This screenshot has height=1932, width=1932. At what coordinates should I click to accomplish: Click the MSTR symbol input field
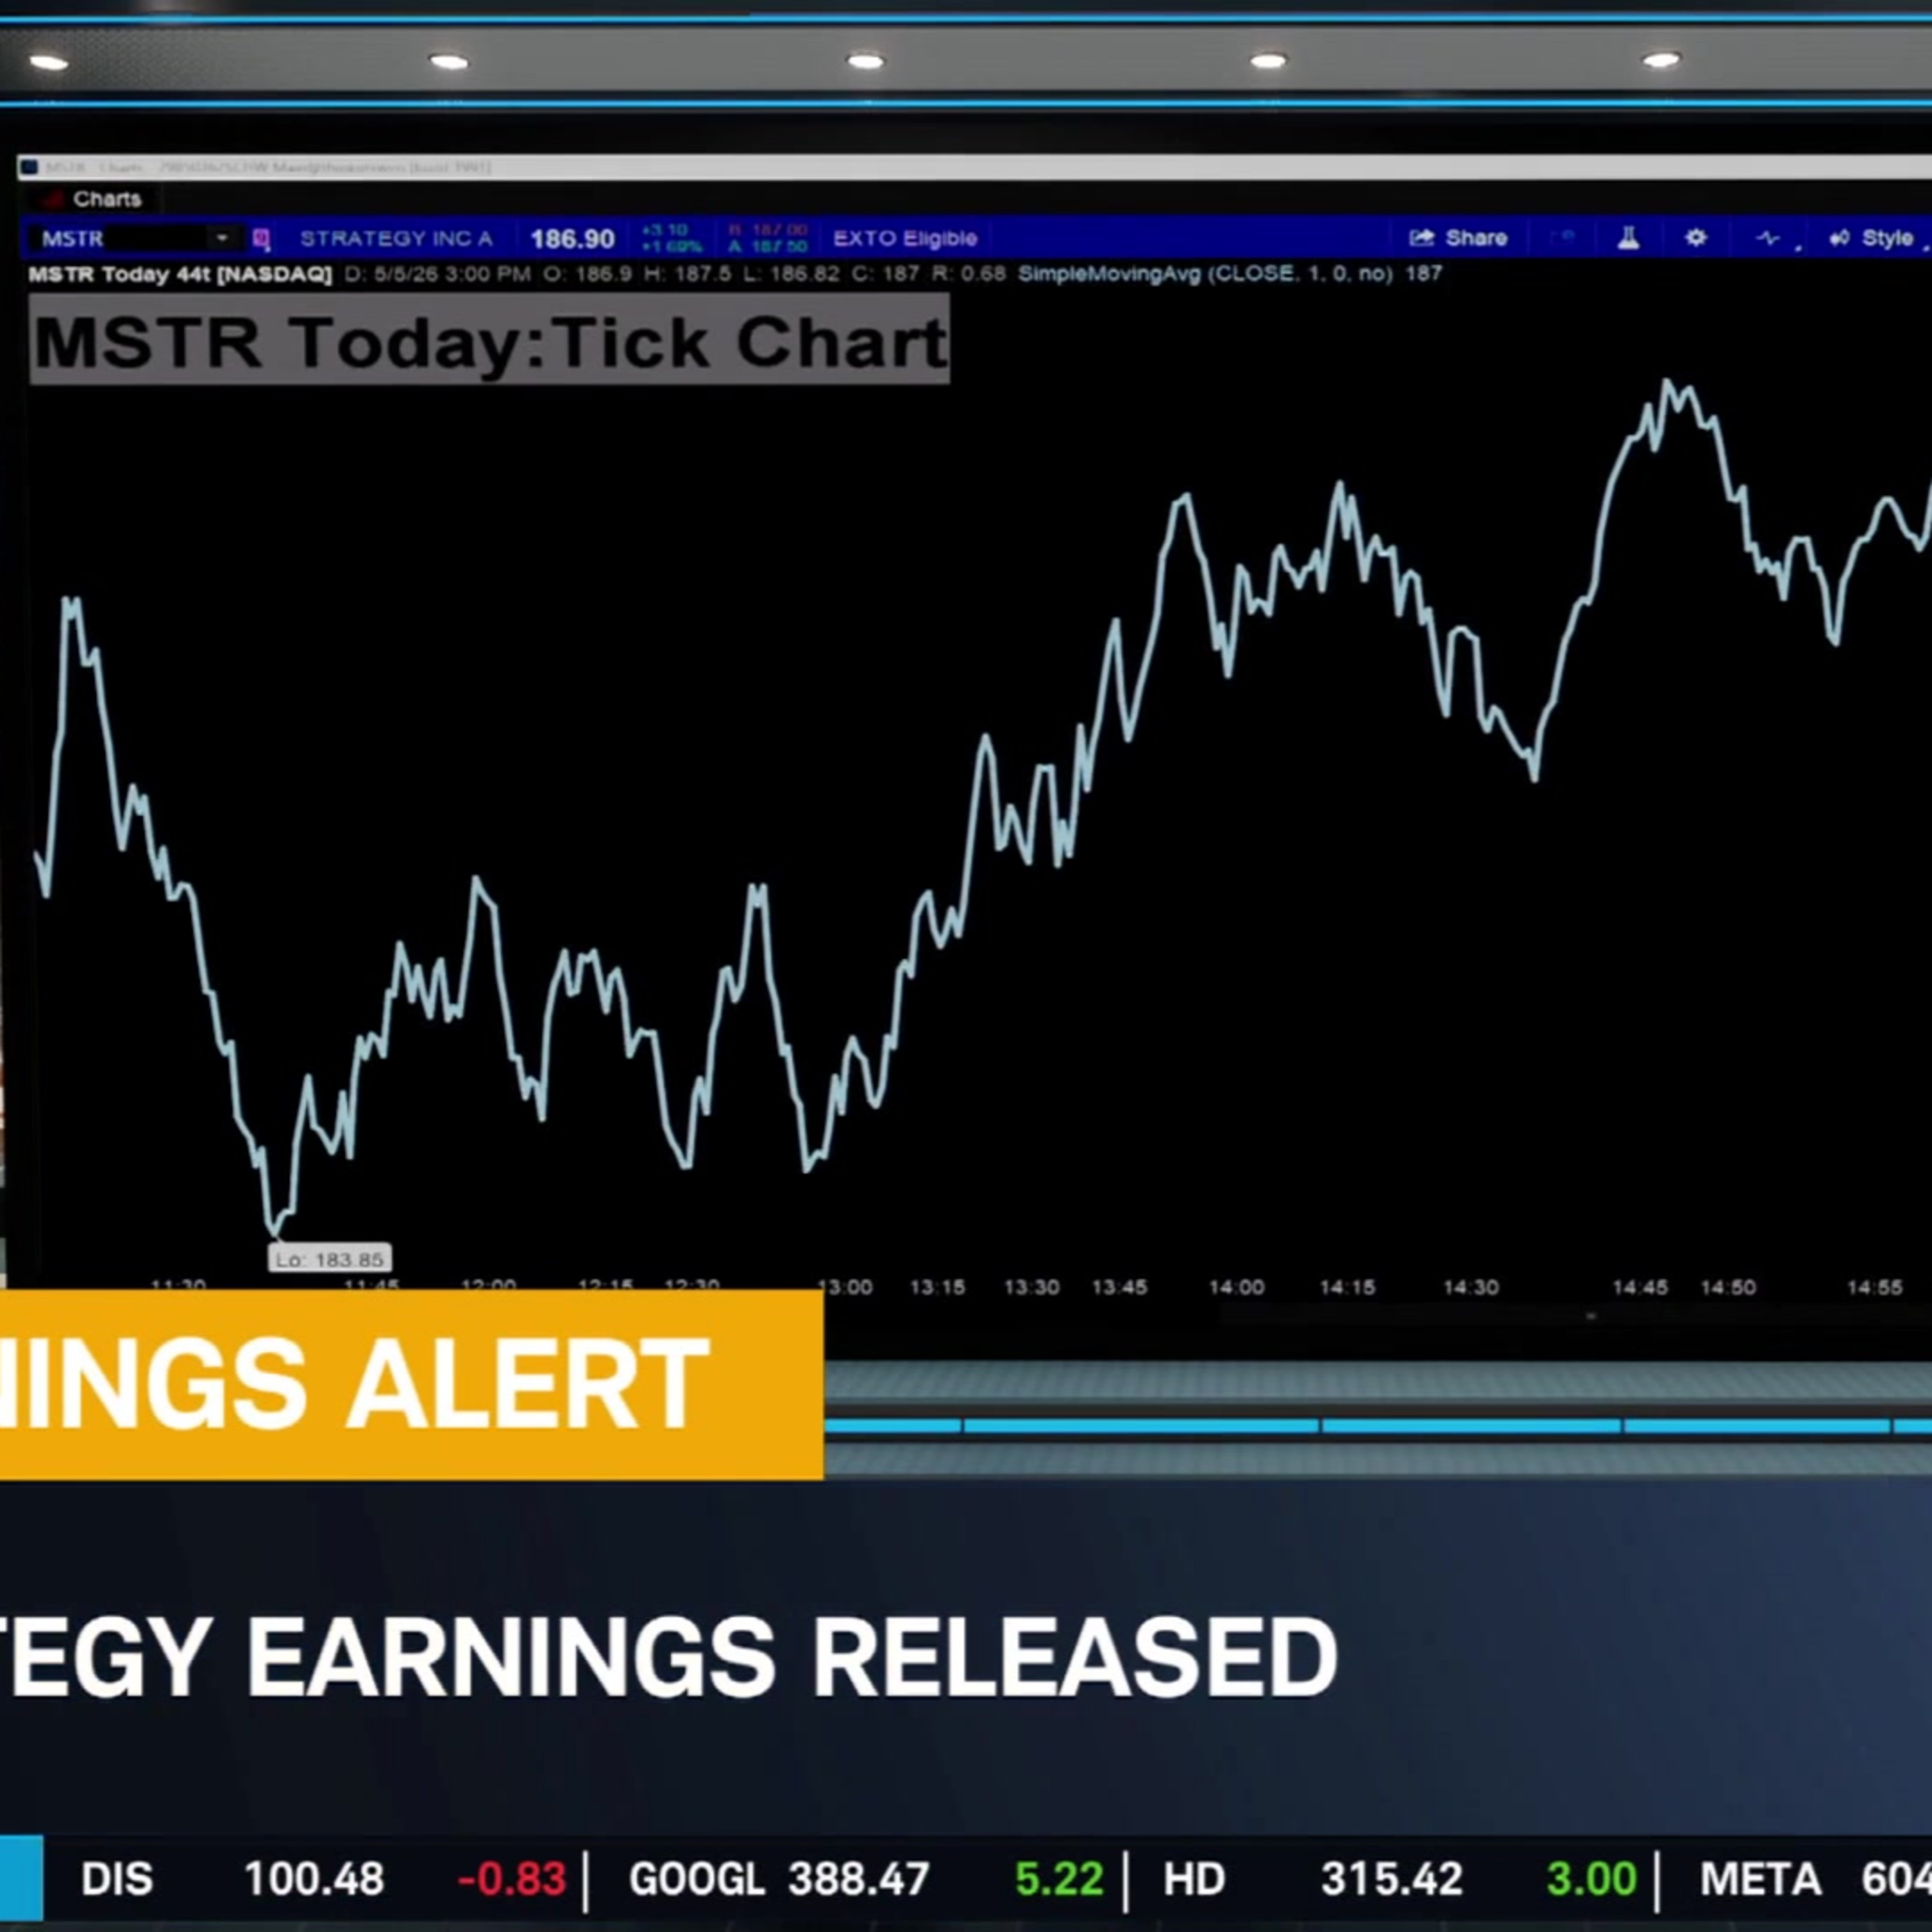click(135, 238)
